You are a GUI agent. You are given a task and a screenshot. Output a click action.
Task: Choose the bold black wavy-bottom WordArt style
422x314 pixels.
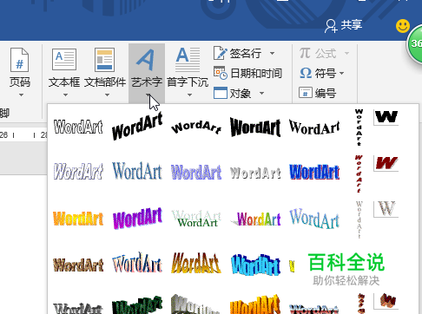255,127
